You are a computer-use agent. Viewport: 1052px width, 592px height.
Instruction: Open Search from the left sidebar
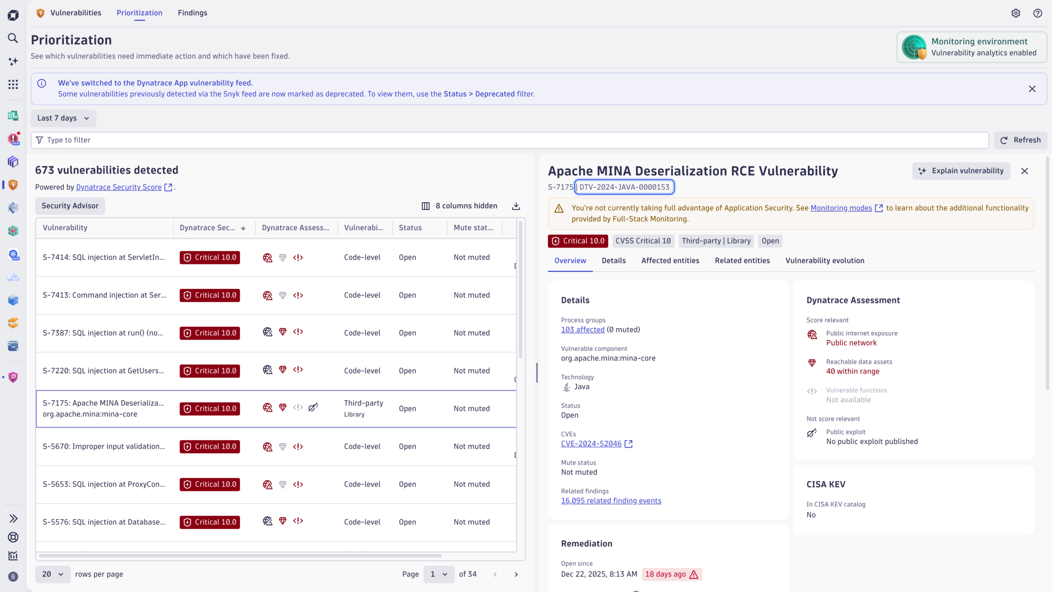tap(13, 38)
